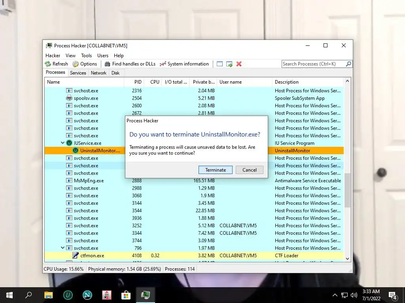405x303 pixels.
Task: Switch to the Services tab
Action: coord(78,73)
